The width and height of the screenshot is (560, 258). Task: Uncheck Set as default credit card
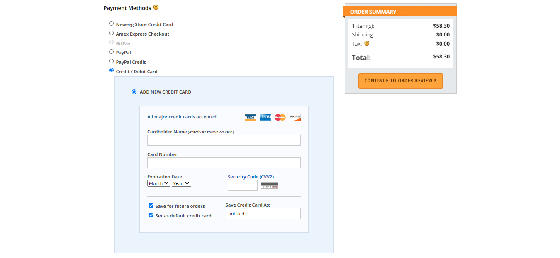click(x=151, y=215)
